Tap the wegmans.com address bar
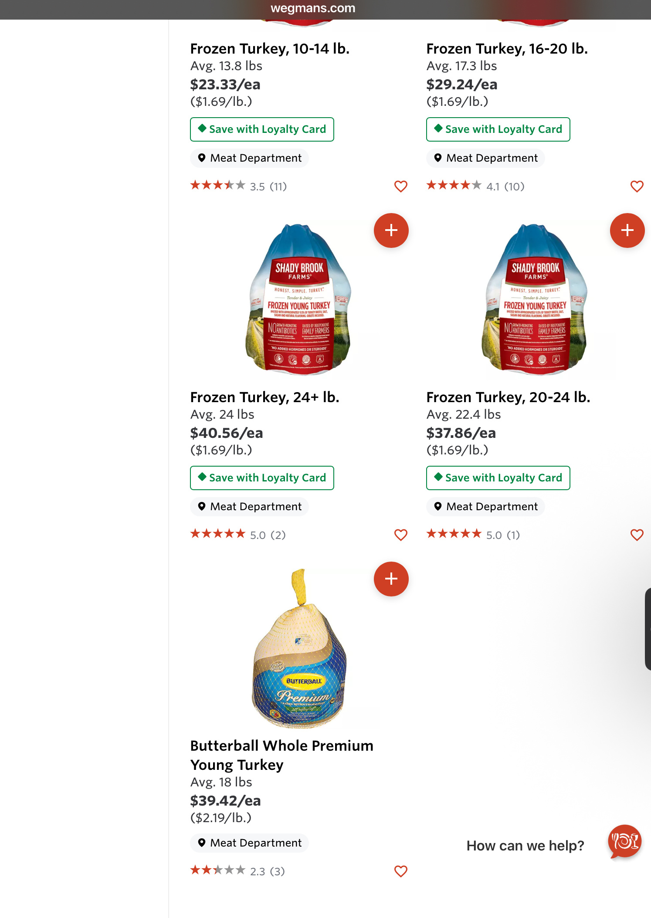Screen dimensions: 651x918 tap(313, 8)
